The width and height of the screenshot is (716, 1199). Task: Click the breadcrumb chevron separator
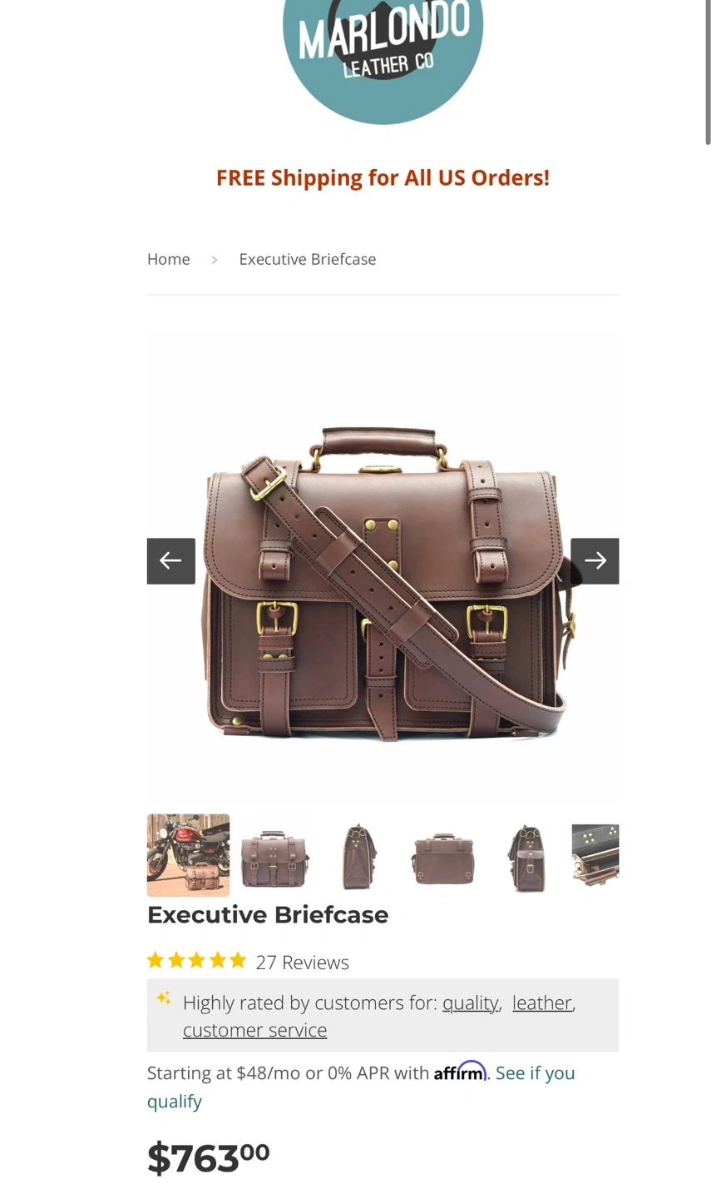click(214, 260)
